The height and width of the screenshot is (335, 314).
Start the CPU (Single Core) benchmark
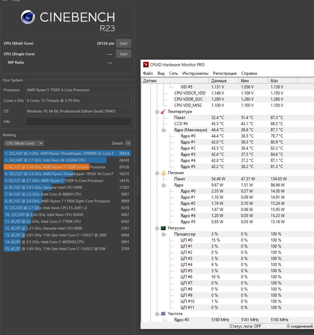point(124,54)
